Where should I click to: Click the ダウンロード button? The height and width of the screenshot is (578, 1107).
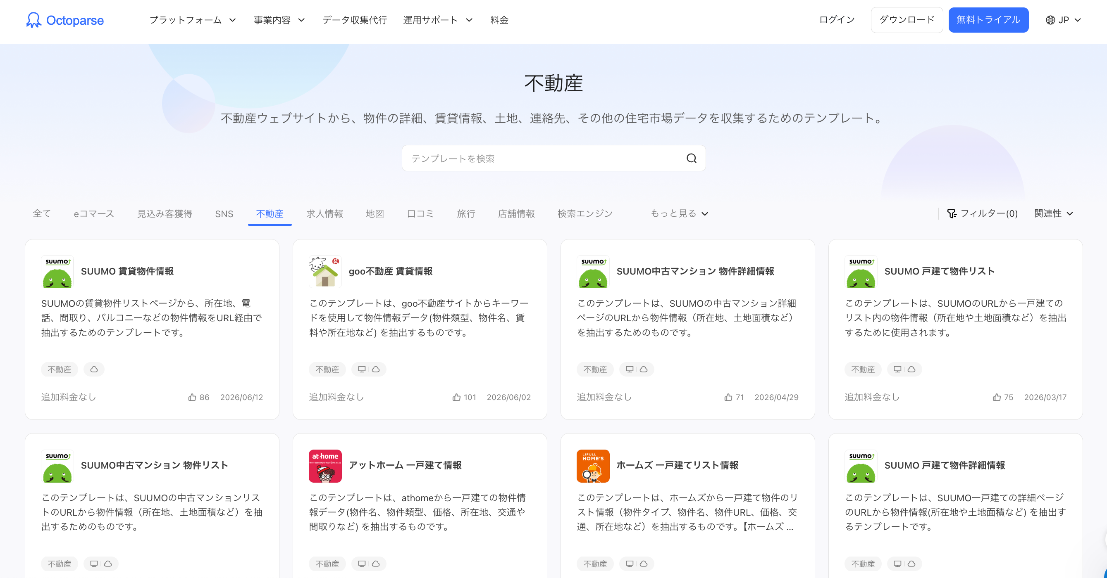click(x=907, y=20)
